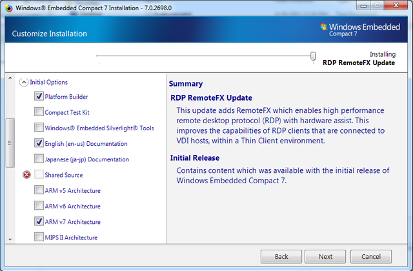Check the ARM v5 Architecture box

(x=39, y=190)
